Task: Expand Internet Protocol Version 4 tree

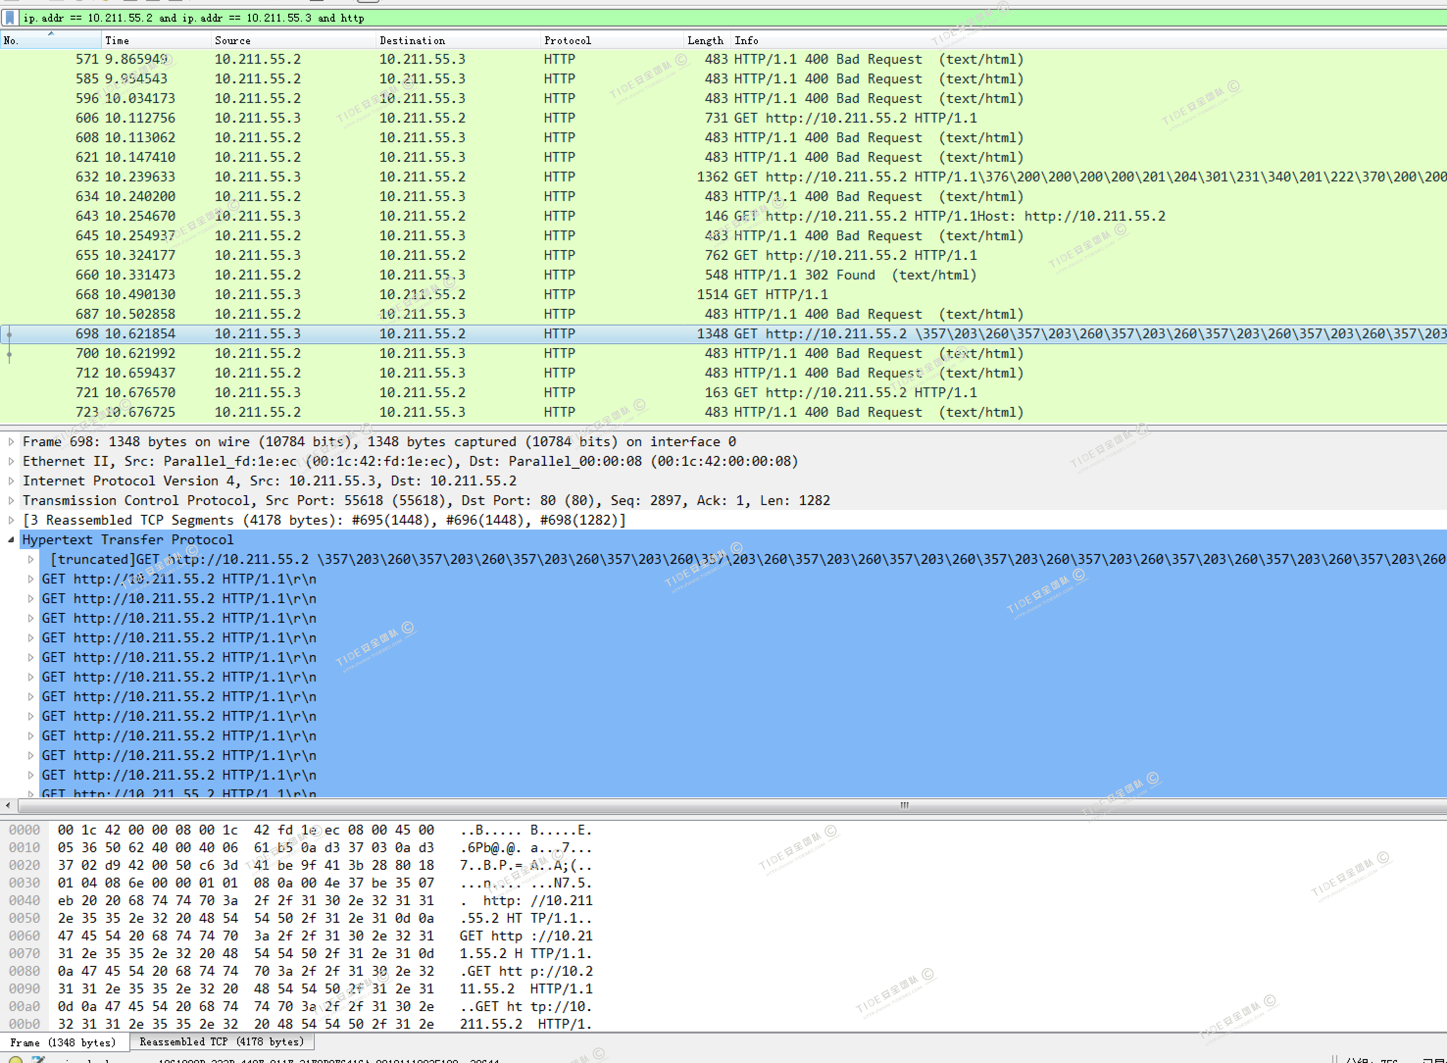Action: [x=11, y=481]
